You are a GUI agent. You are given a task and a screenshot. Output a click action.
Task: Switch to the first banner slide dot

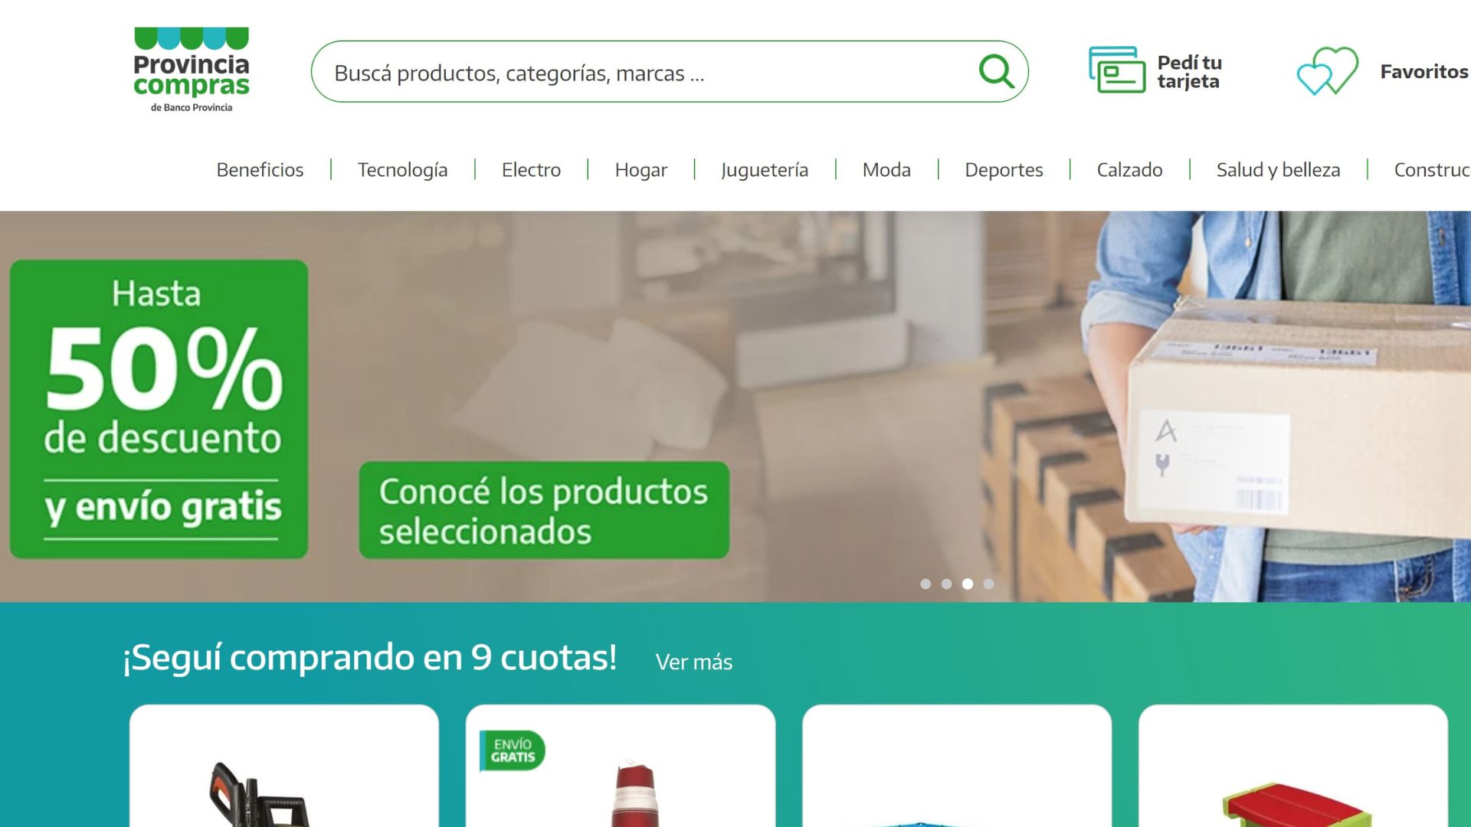[926, 584]
